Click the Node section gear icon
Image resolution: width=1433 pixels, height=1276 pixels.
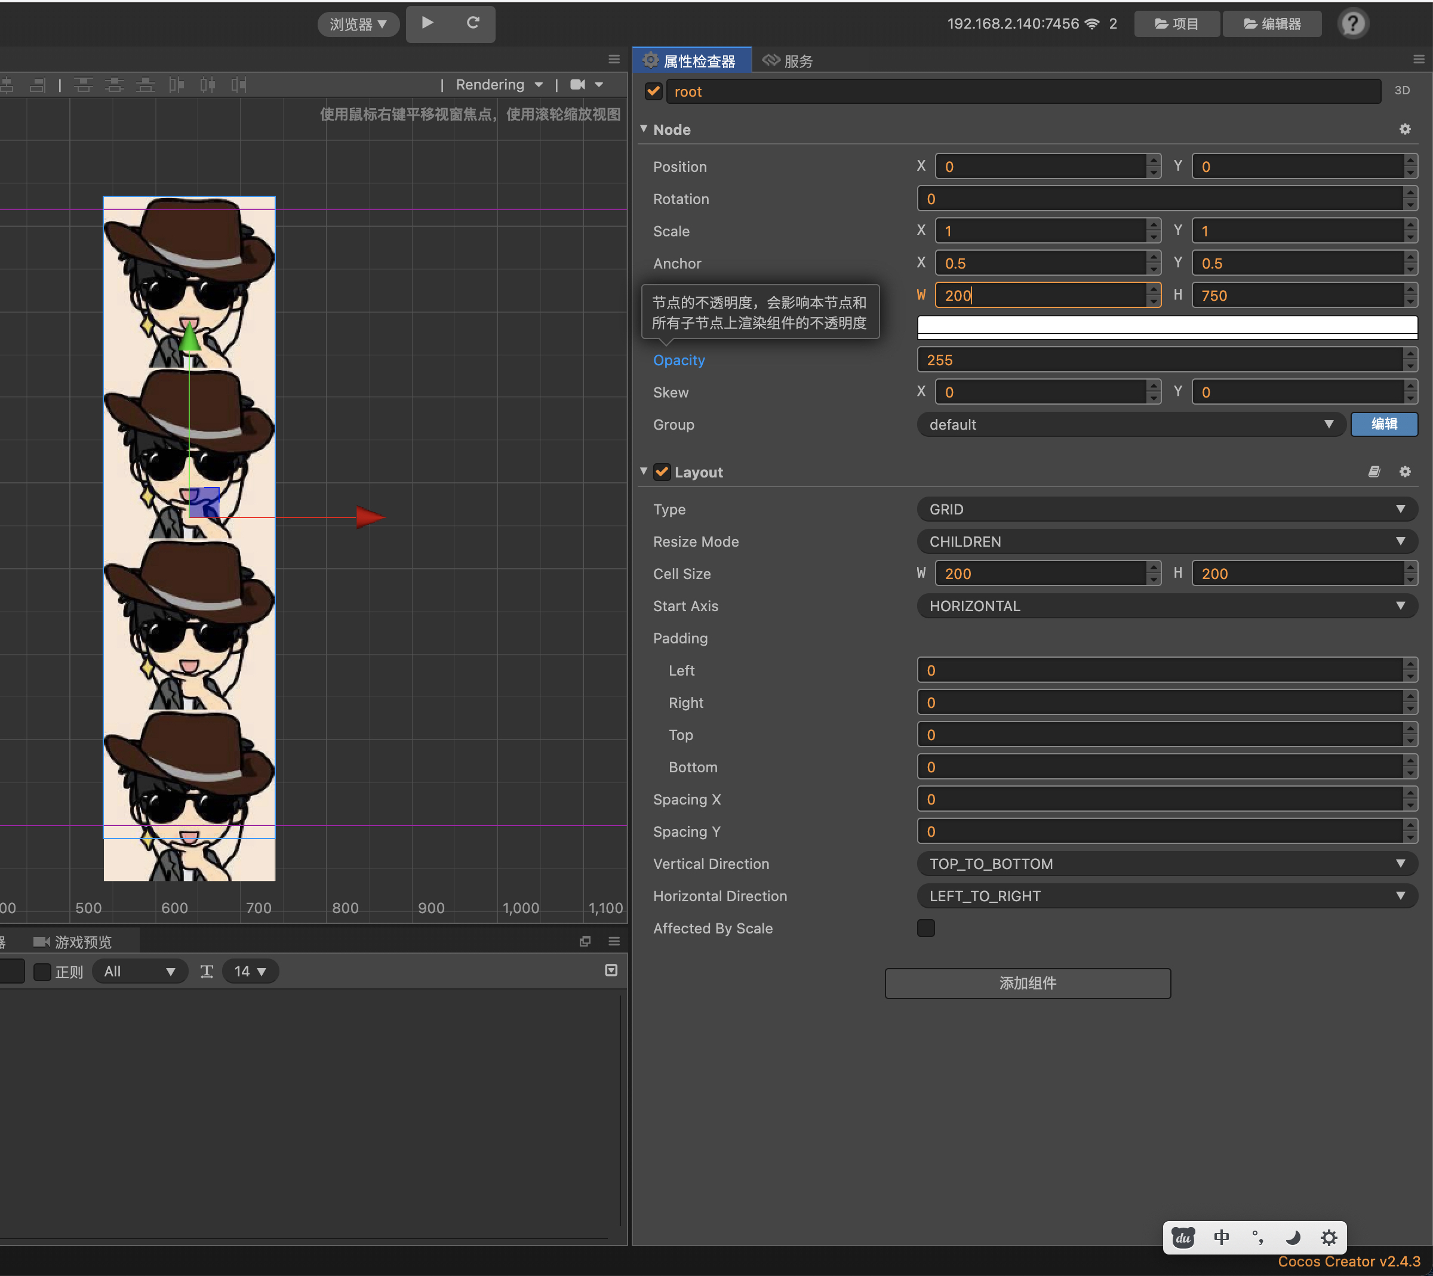(x=1405, y=129)
